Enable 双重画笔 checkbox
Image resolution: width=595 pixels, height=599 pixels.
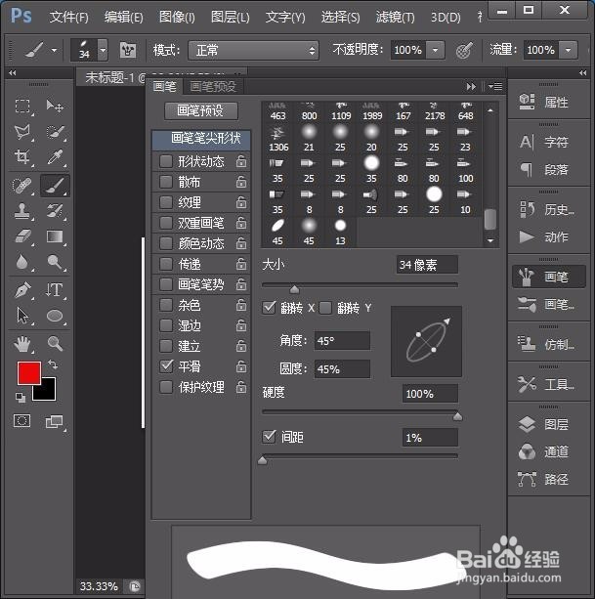tap(166, 223)
